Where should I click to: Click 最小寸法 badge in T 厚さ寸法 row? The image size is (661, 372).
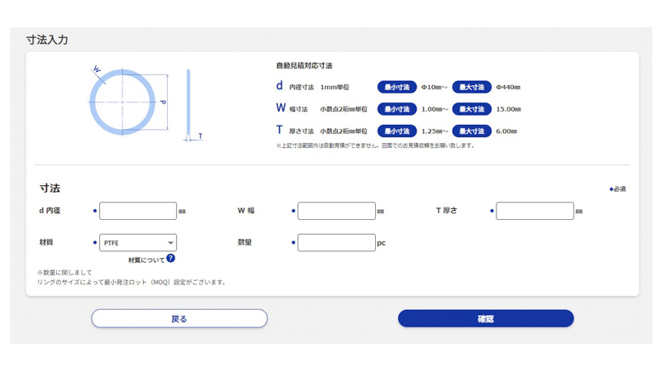(x=397, y=131)
